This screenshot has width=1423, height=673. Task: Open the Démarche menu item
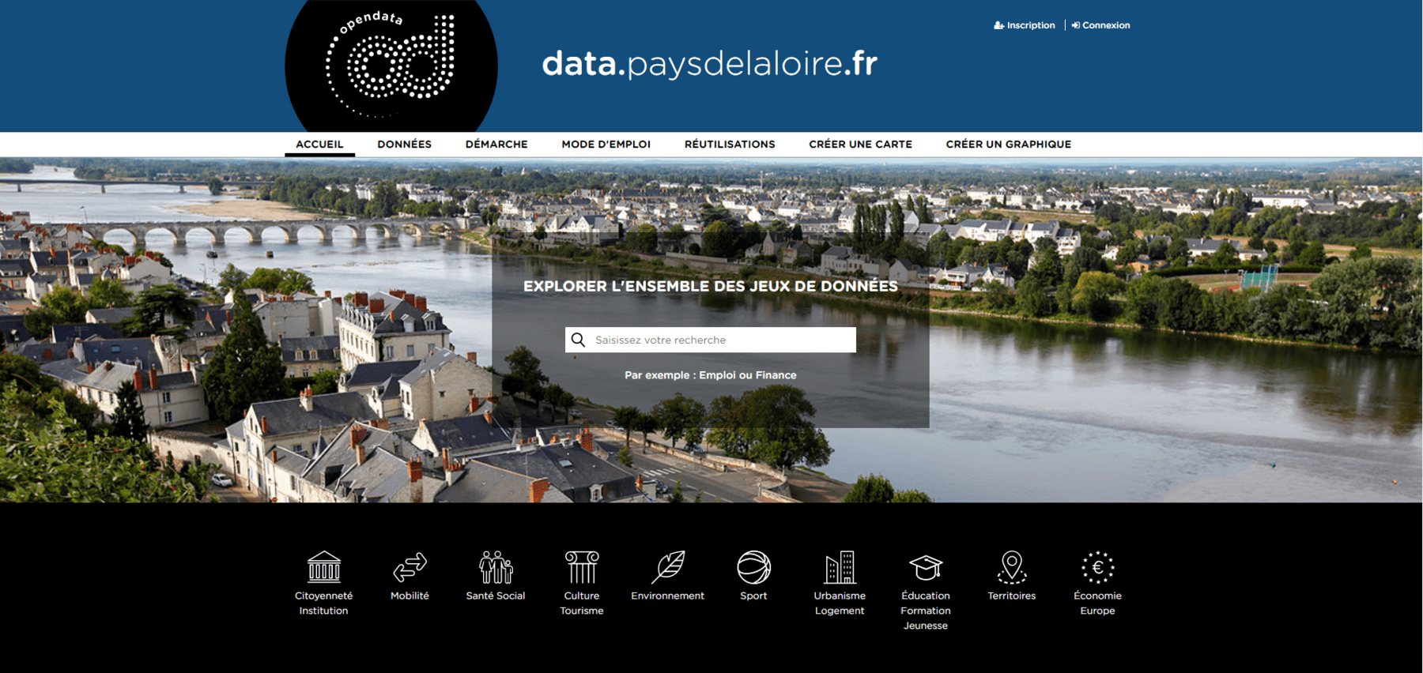[496, 144]
